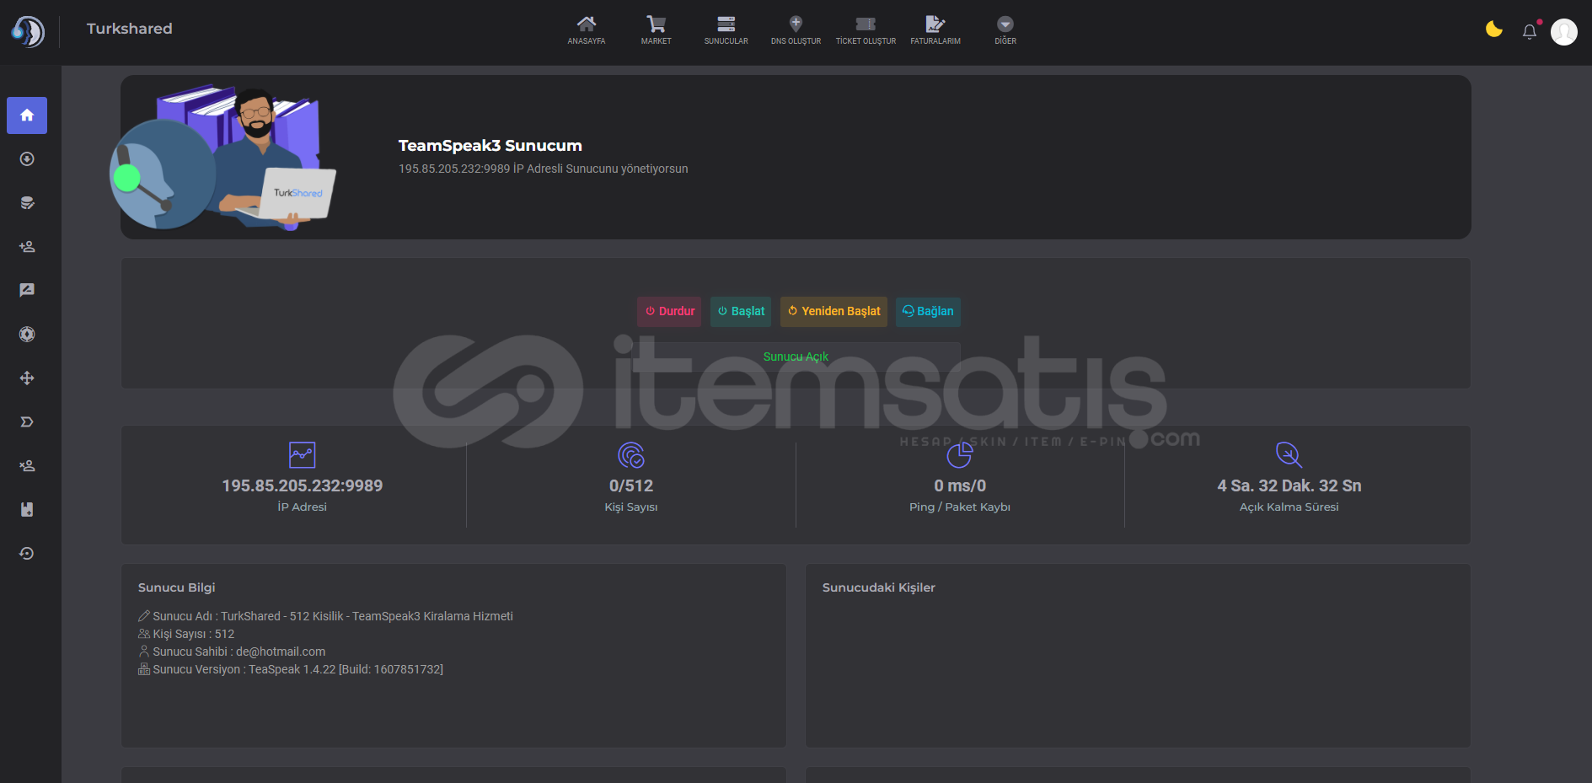Click the Sunucu Versiyon TeaSpeak row
Viewport: 1592px width, 783px height.
point(291,669)
